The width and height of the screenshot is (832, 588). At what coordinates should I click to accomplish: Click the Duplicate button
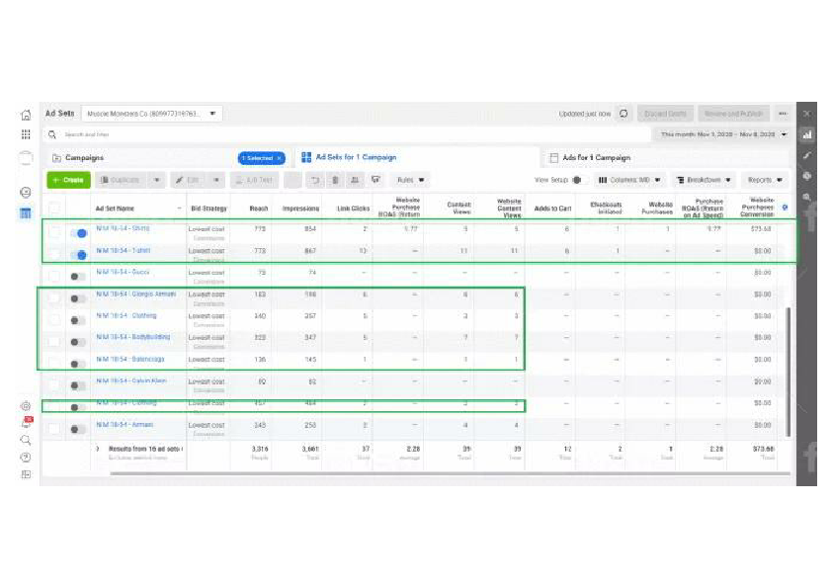123,180
